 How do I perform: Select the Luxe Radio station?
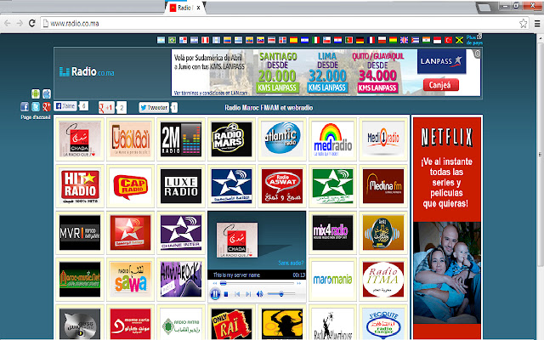[181, 186]
